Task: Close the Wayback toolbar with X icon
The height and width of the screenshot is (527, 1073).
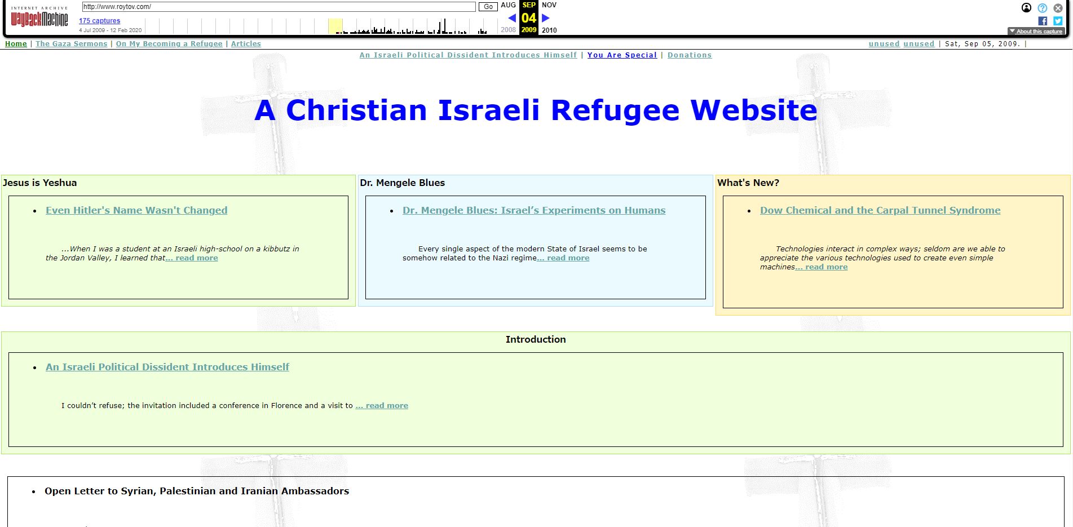Action: (x=1058, y=8)
